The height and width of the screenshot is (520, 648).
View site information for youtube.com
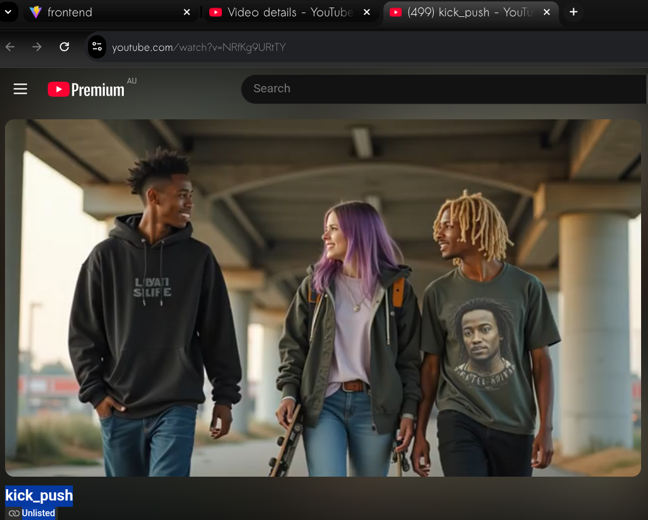coord(97,46)
